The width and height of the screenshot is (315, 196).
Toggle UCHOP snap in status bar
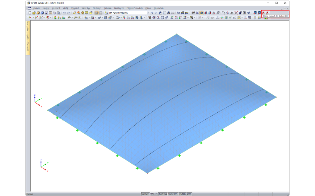click(145, 194)
